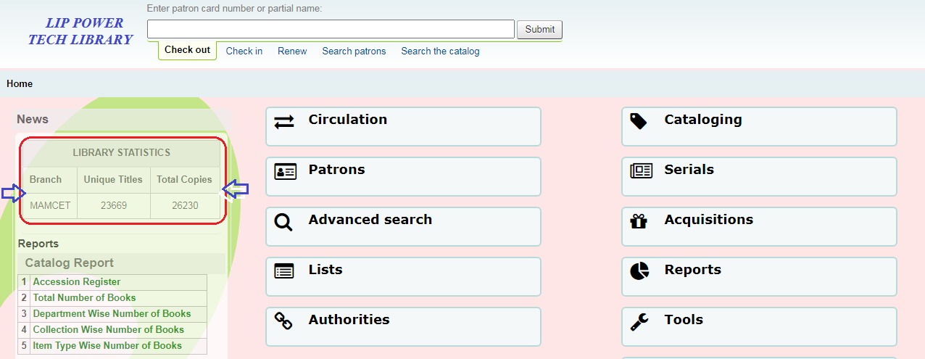
Task: Click the Catalog Report heading
Action: [70, 263]
